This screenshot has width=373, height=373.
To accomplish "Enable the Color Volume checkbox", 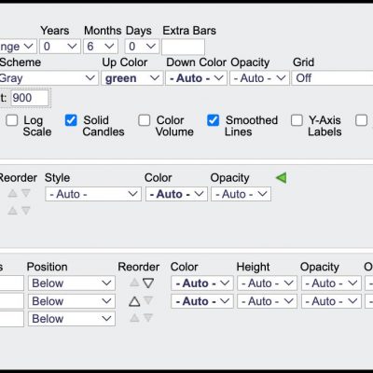I will click(144, 120).
